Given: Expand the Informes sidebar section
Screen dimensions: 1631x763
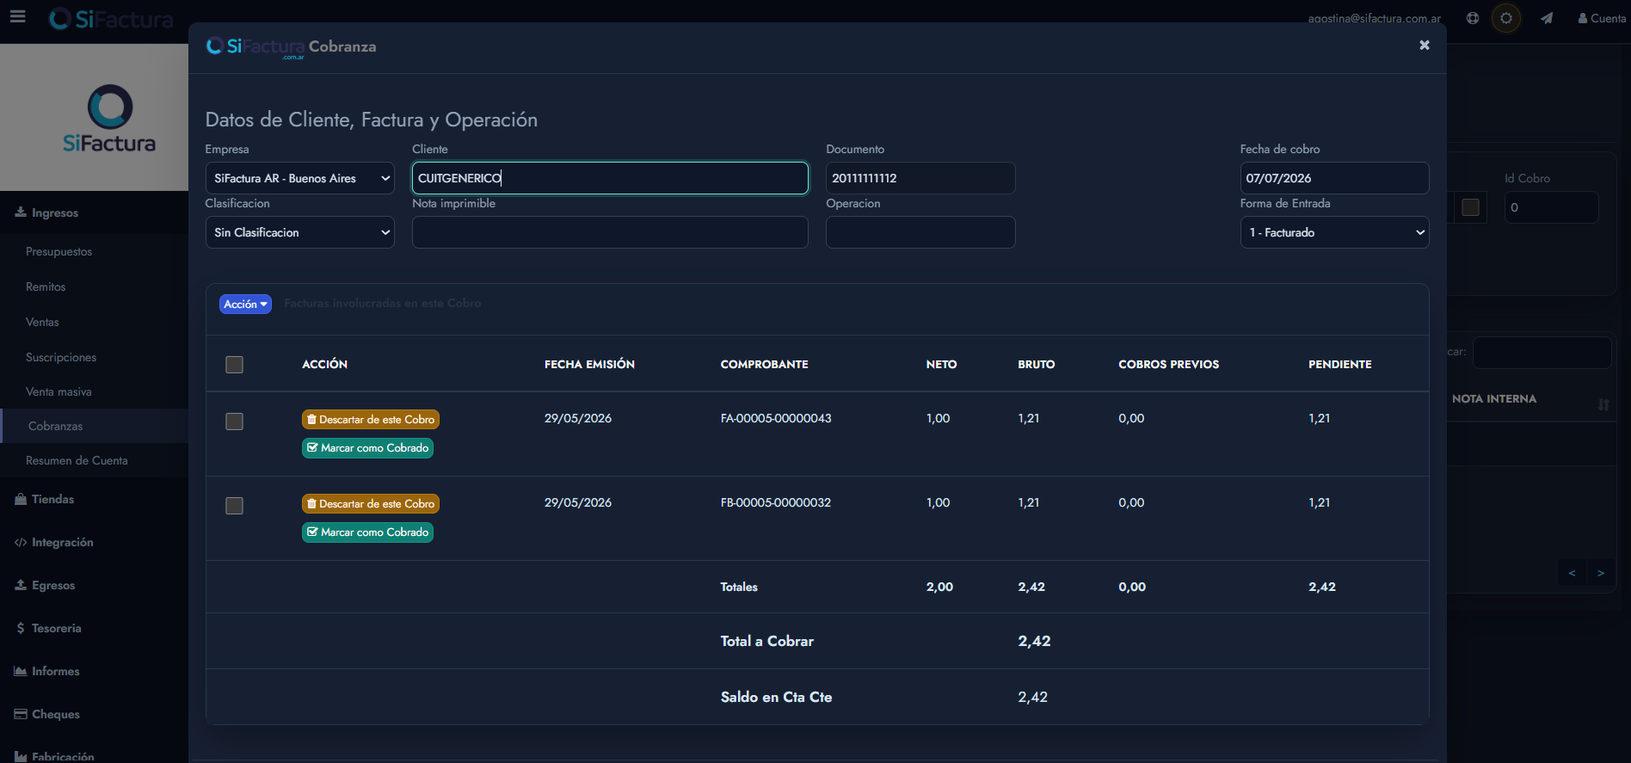Looking at the screenshot, I should coord(94,671).
